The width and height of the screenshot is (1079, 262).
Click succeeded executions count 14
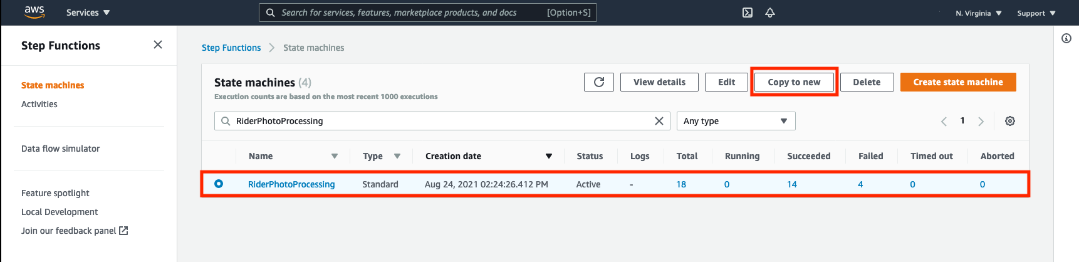point(792,184)
